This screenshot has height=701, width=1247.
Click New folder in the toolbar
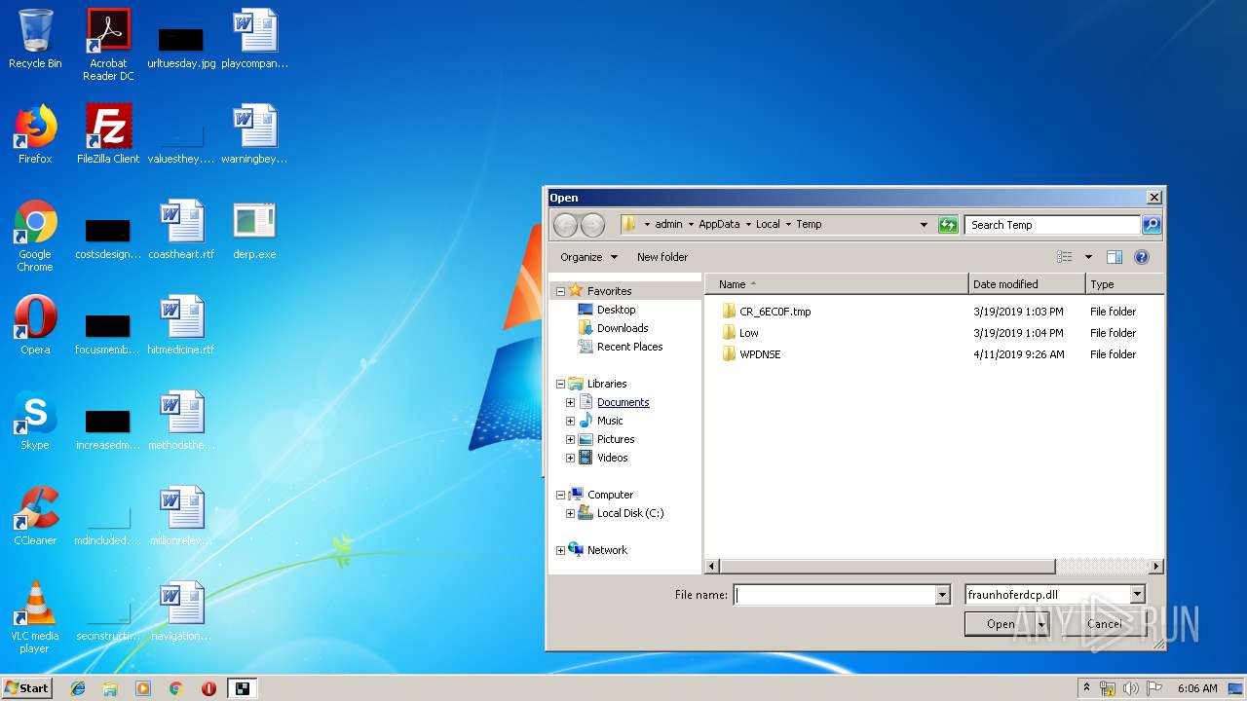coord(662,257)
